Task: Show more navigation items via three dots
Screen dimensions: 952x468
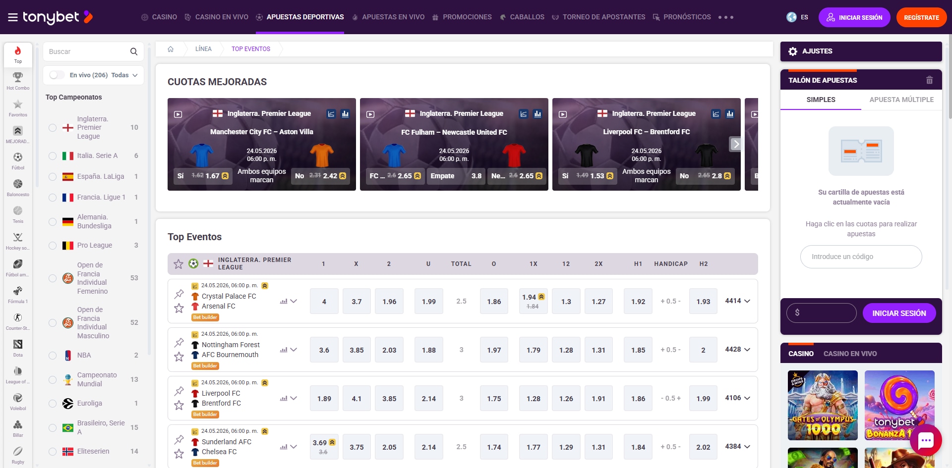Action: [x=726, y=17]
